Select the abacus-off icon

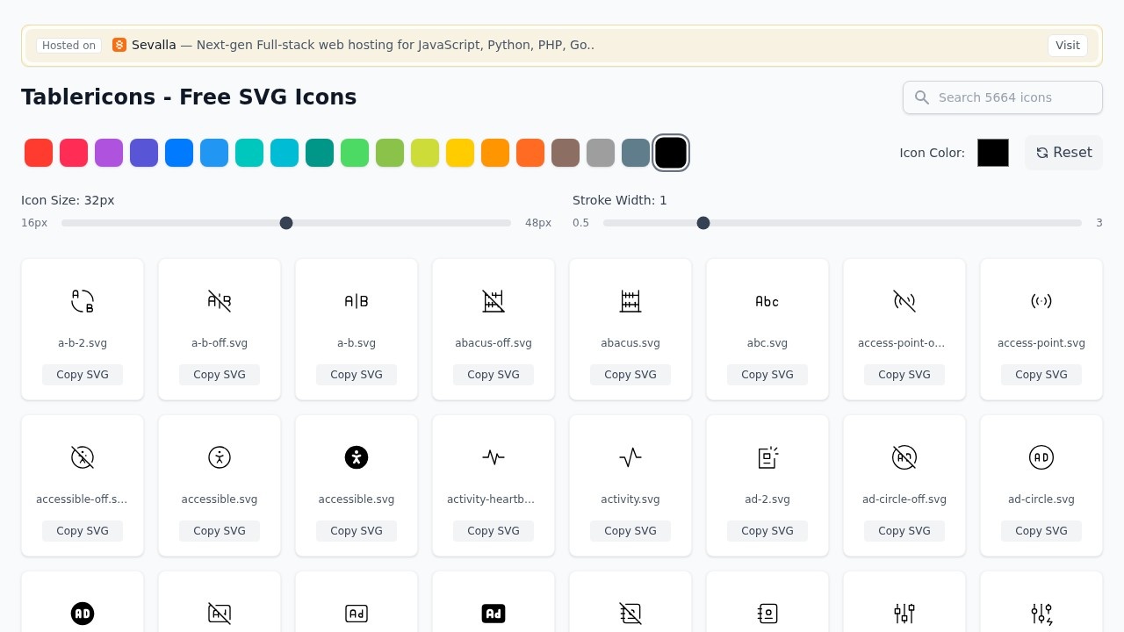[494, 301]
